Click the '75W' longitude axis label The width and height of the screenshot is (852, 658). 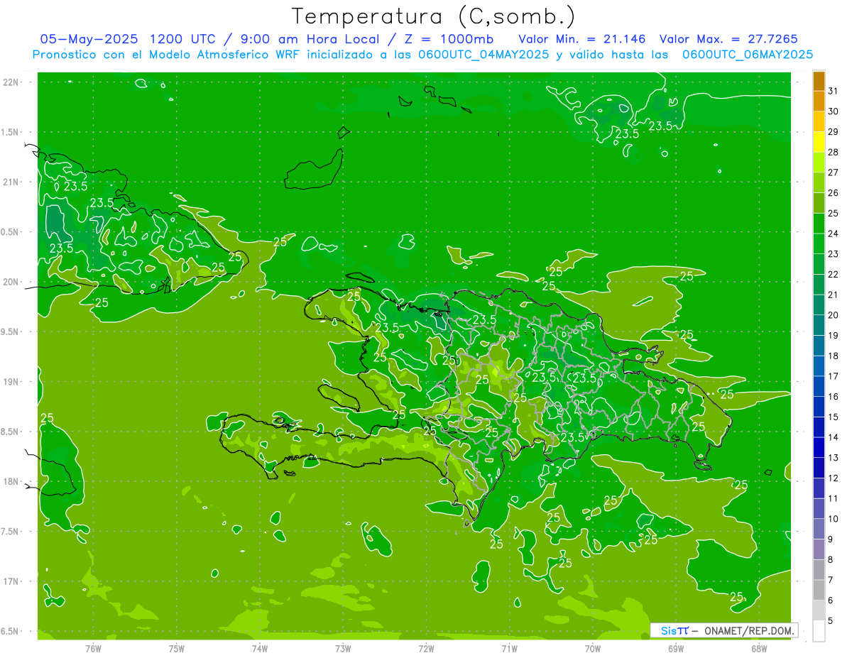click(177, 649)
